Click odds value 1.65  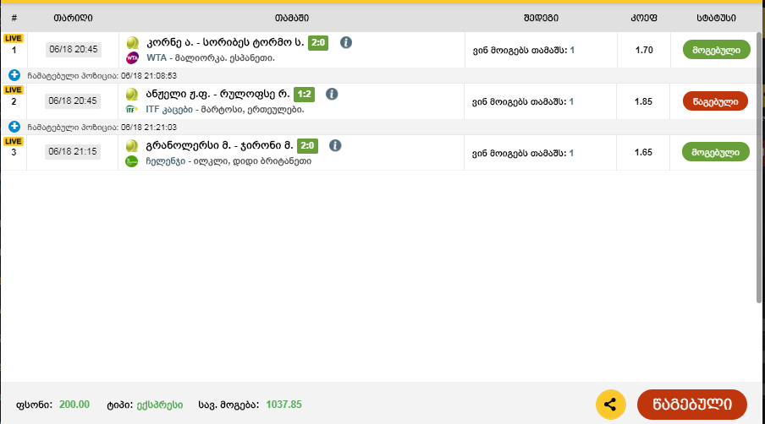[643, 152]
